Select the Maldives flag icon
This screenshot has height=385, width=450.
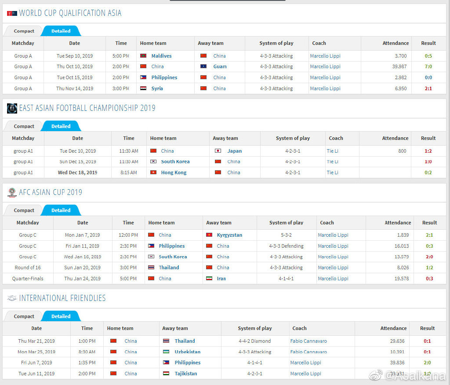pos(143,56)
